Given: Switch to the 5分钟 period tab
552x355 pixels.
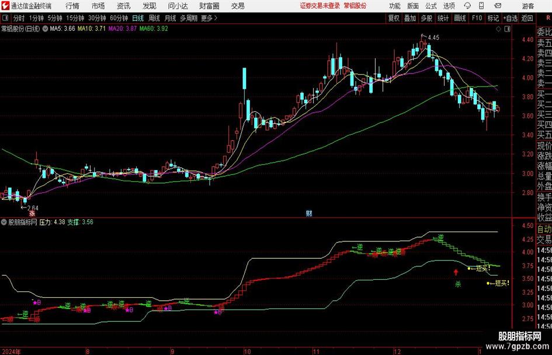Looking at the screenshot, I should click(55, 18).
